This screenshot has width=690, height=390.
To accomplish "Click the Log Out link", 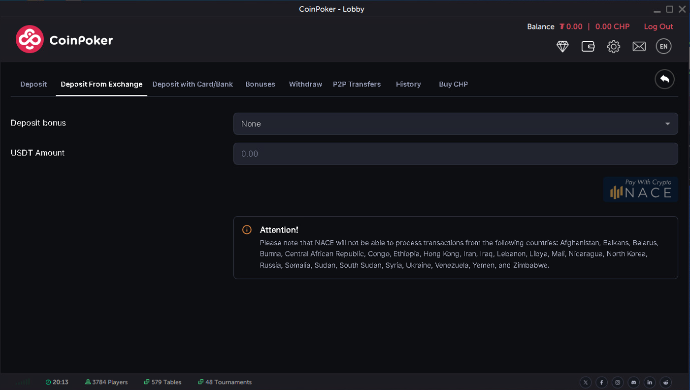I will [658, 26].
